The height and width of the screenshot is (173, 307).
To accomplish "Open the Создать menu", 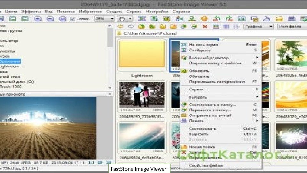I will coord(114,12).
